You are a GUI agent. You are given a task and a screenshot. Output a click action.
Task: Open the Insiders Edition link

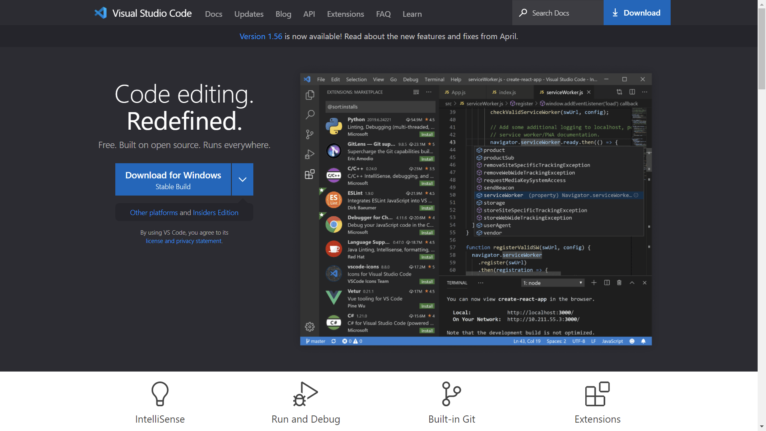(x=215, y=213)
